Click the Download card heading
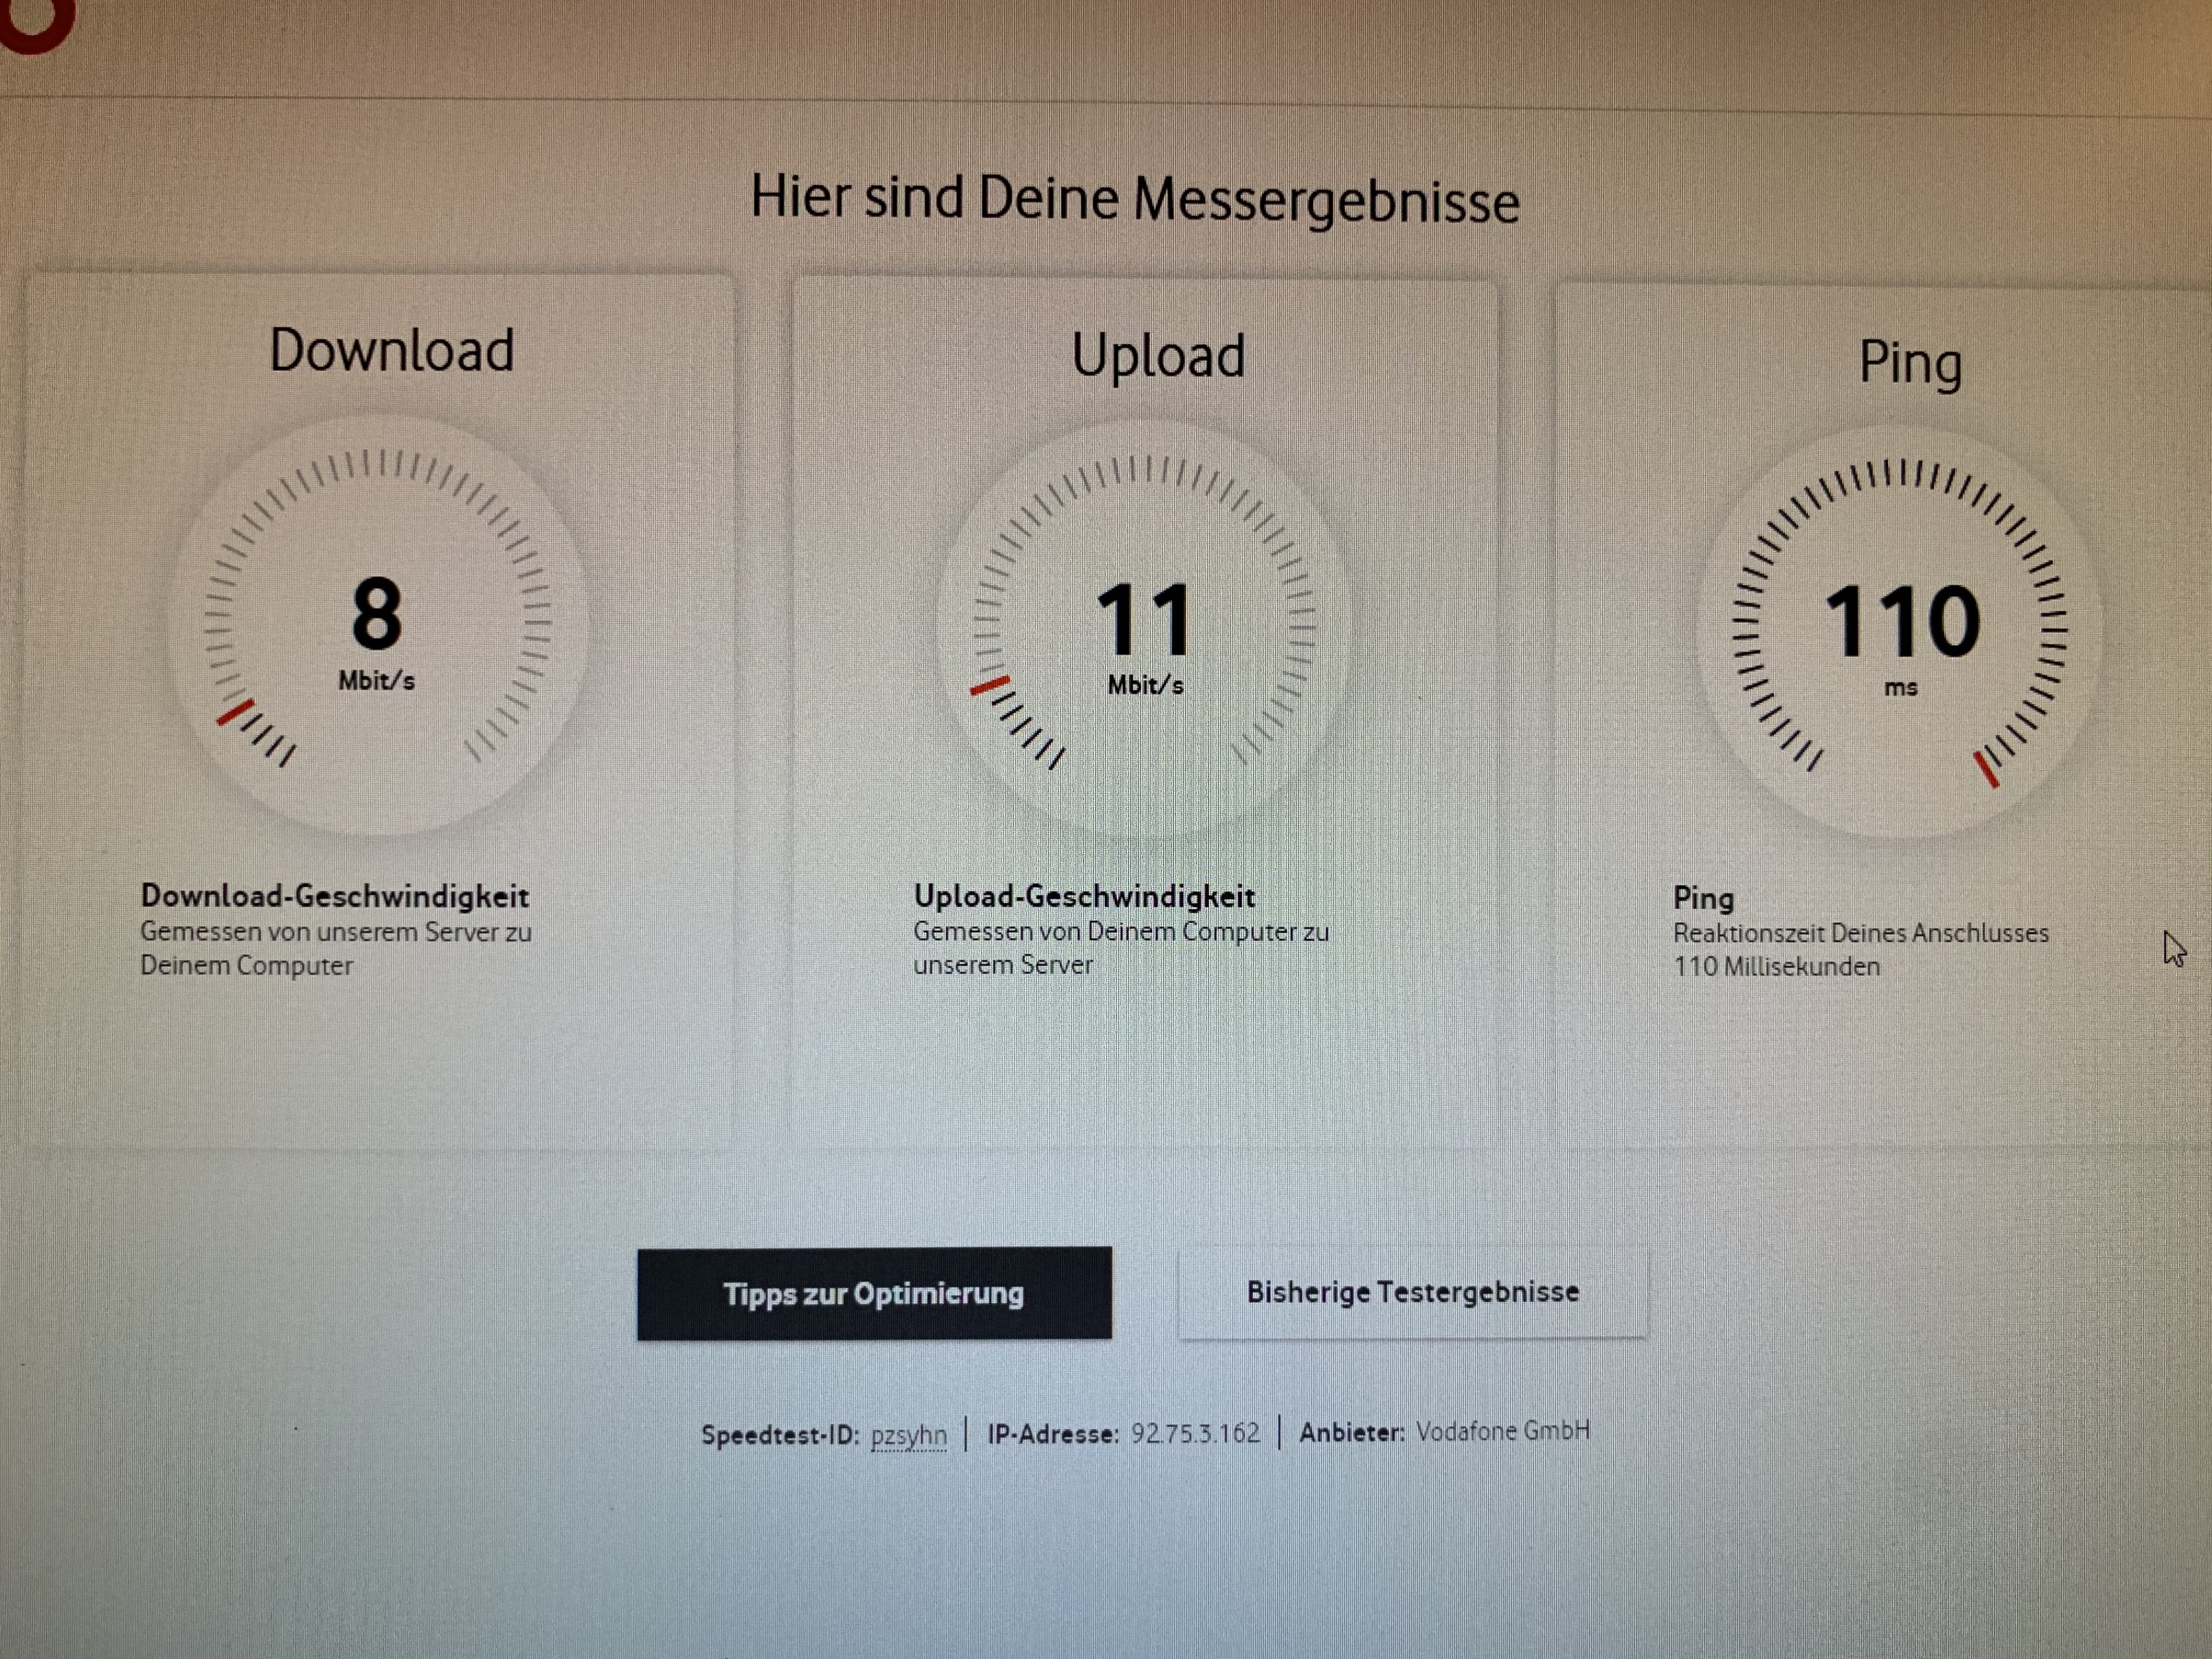The width and height of the screenshot is (2212, 1659). (x=392, y=351)
